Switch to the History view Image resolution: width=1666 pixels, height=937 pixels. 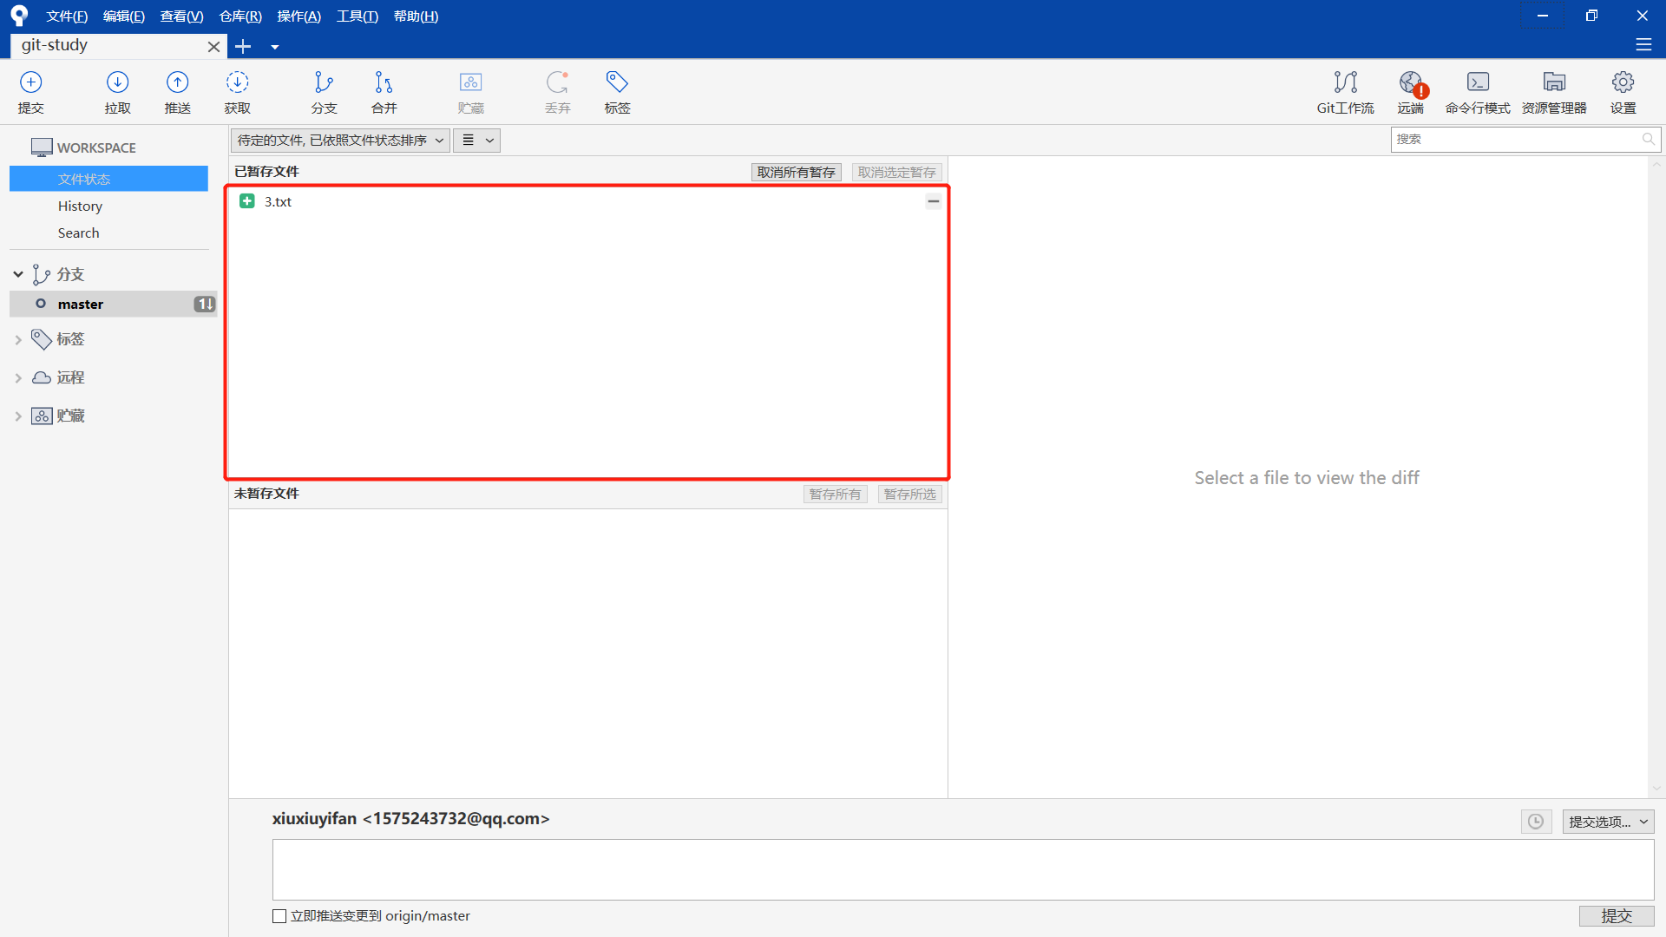79,206
